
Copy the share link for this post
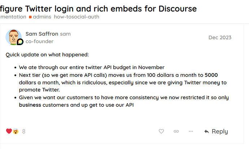click(x=176, y=131)
